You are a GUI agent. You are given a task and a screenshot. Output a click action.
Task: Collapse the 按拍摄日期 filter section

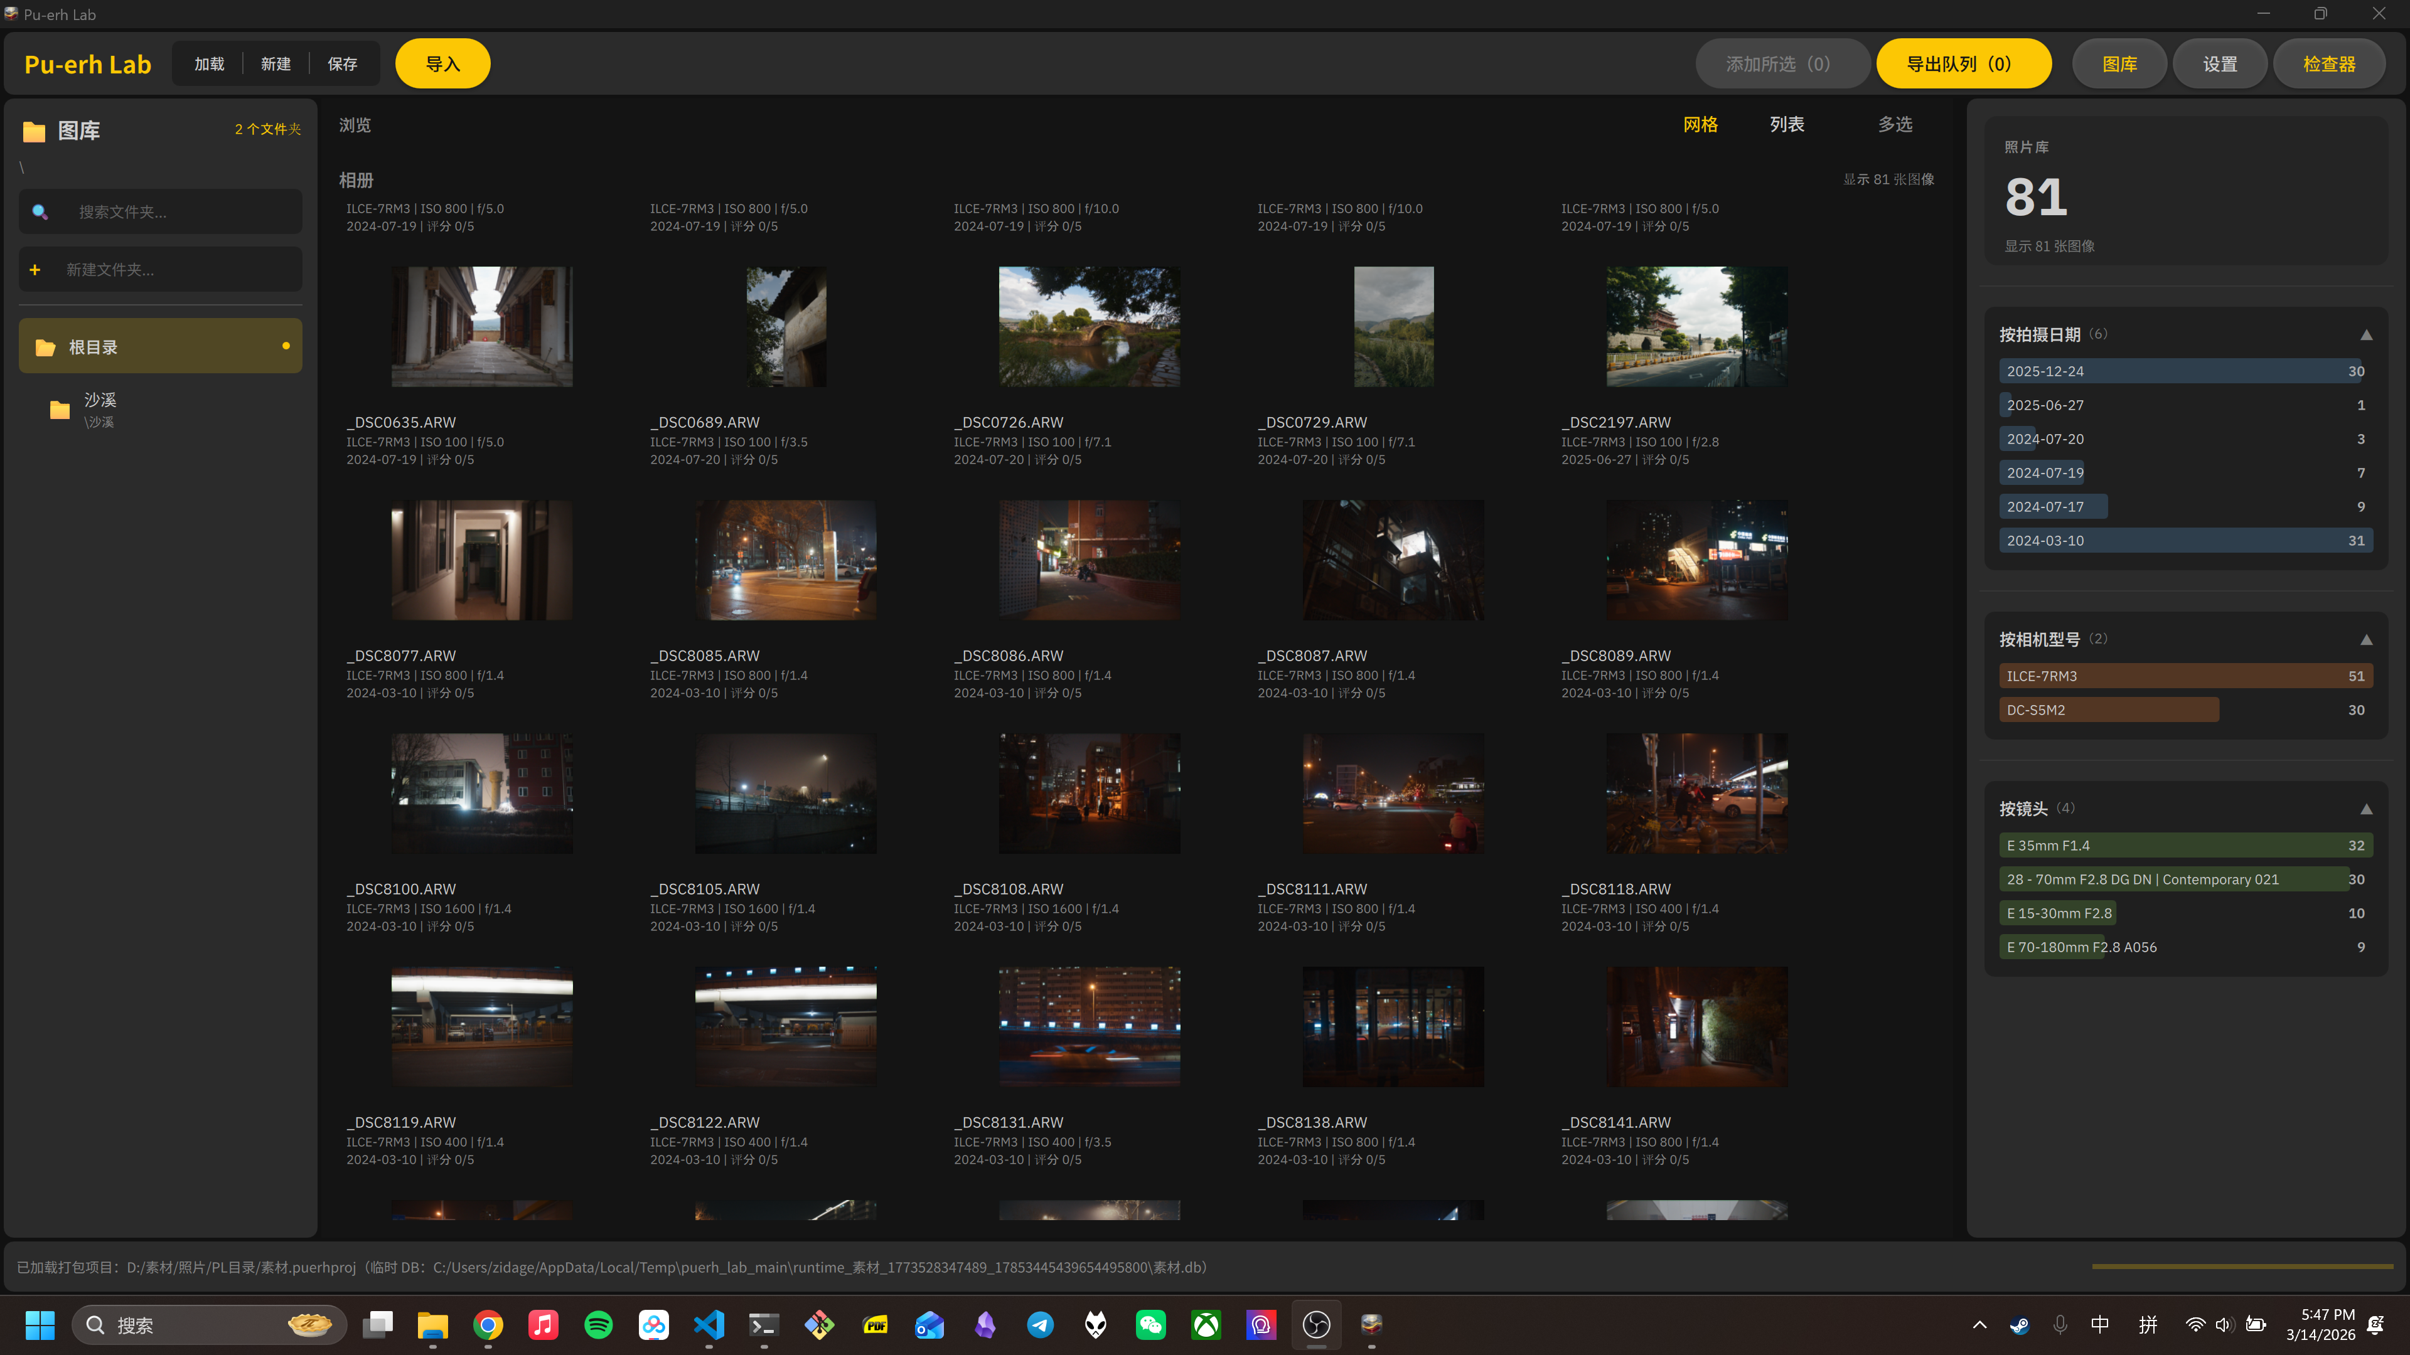click(2366, 335)
